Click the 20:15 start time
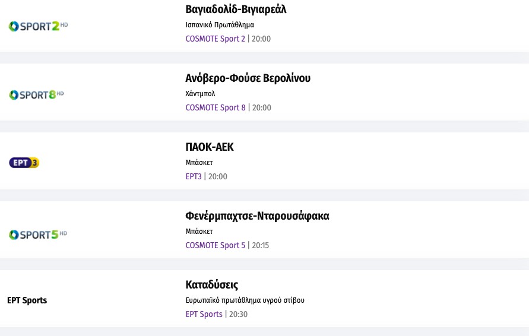The image size is (529, 336). point(261,246)
